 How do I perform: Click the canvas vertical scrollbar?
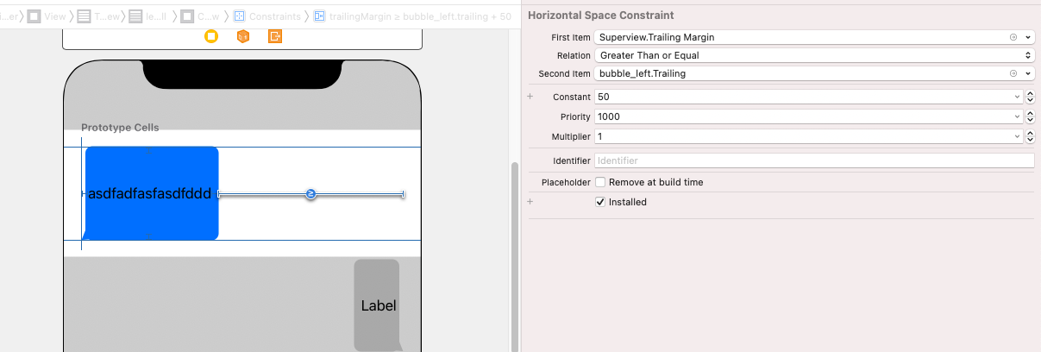pyautogui.click(x=515, y=255)
